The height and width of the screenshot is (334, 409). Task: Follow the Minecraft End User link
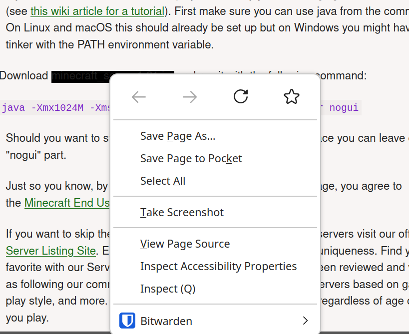(x=67, y=203)
